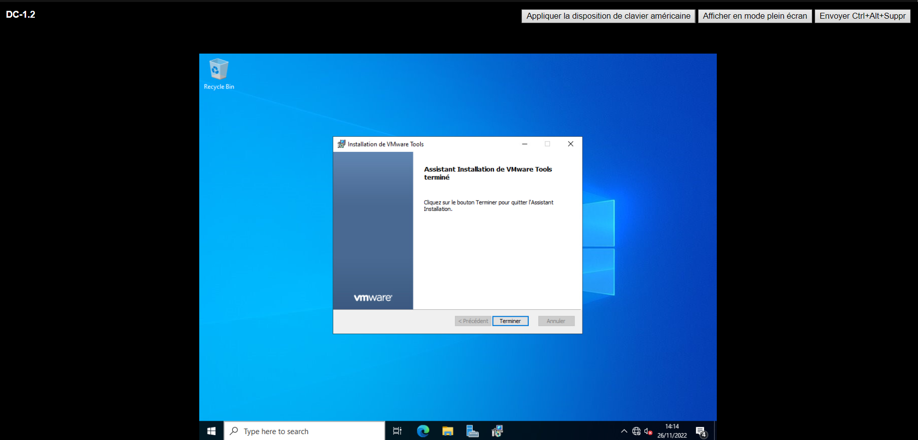Close the VMware Tools installer window
918x440 pixels.
pyautogui.click(x=571, y=144)
